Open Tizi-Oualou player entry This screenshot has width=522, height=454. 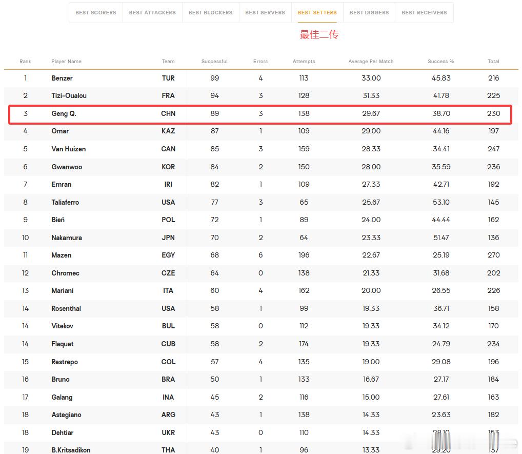(69, 95)
